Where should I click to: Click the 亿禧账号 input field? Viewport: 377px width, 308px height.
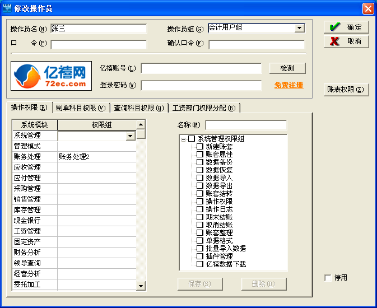coord(201,68)
